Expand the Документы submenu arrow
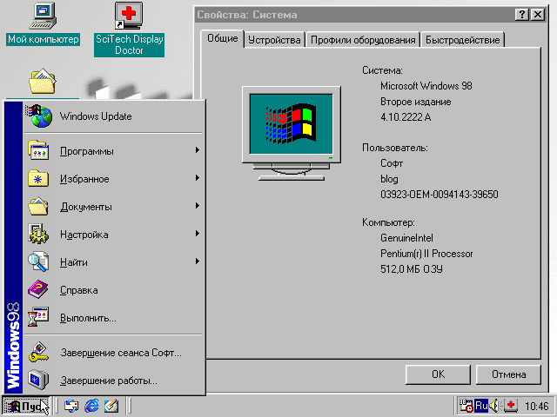557x417 pixels. click(198, 206)
